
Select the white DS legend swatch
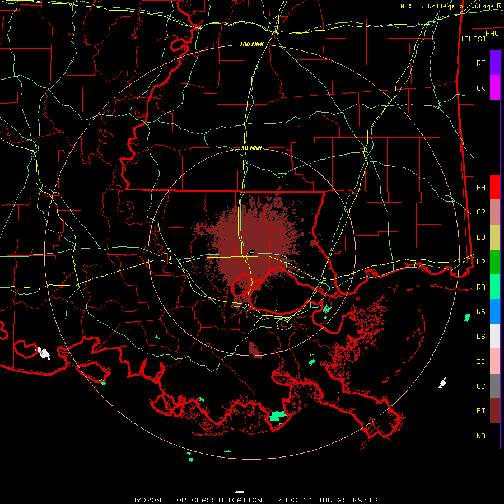pos(494,336)
